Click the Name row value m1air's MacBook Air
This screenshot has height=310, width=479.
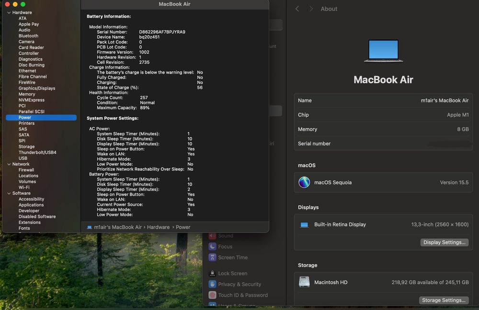click(445, 100)
